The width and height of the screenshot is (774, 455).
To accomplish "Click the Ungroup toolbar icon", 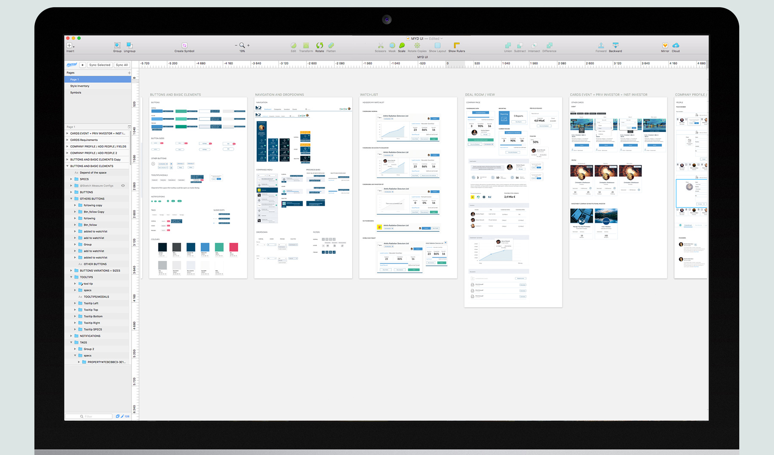I will click(129, 45).
